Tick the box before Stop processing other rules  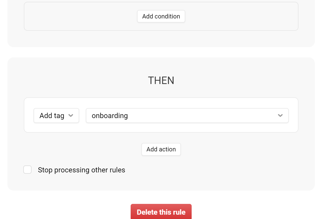pyautogui.click(x=27, y=170)
